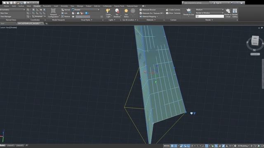Screen dimensions: 264x148
Task: Click the Create Camera icon
Action: (167, 10)
